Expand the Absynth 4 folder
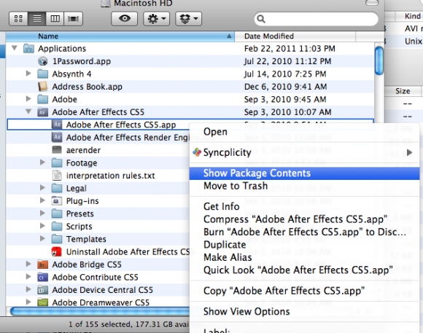This screenshot has height=333, width=423. click(x=28, y=74)
